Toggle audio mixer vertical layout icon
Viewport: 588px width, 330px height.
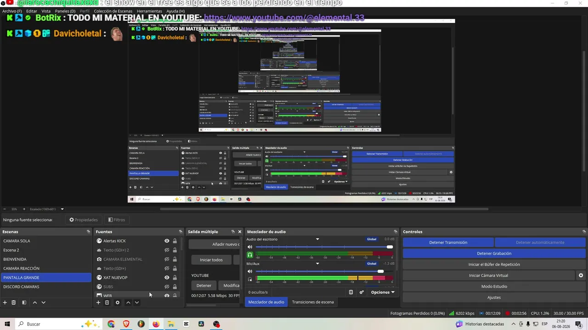click(x=351, y=292)
